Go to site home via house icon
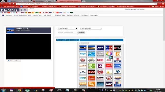 [x=3, y=15]
